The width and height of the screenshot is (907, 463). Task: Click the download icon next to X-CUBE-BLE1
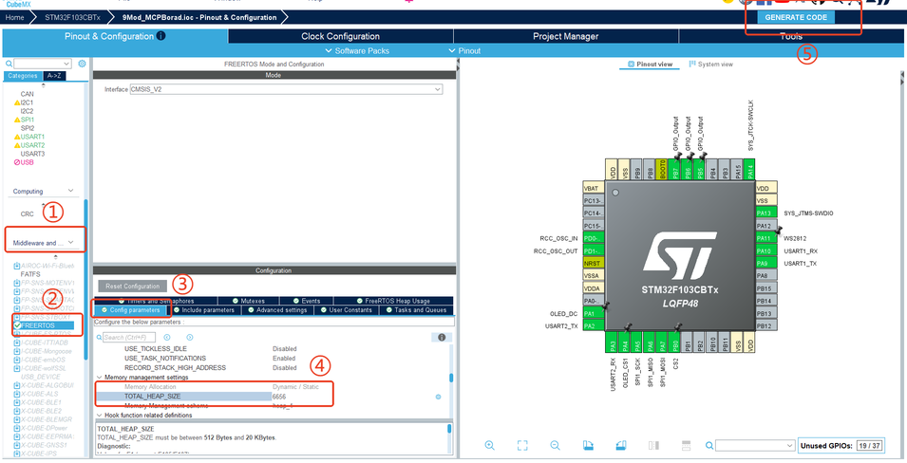click(17, 402)
